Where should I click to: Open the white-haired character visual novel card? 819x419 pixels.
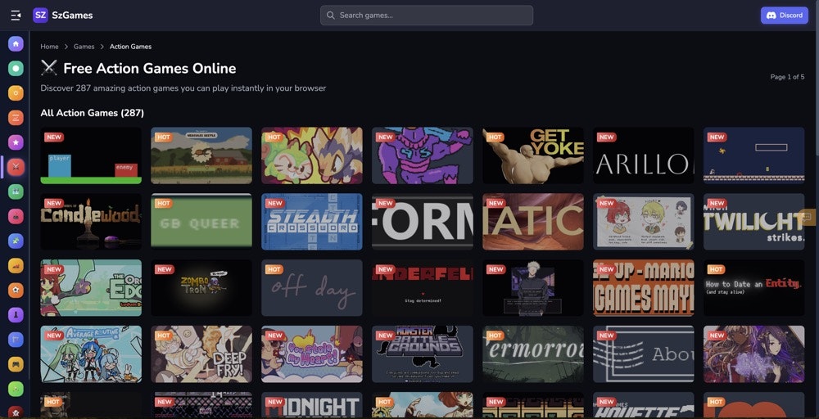coord(533,288)
